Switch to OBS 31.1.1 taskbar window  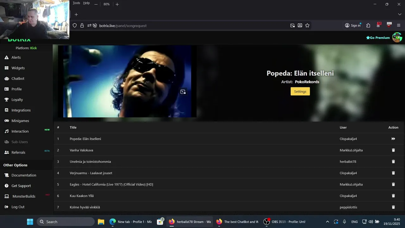point(285,222)
